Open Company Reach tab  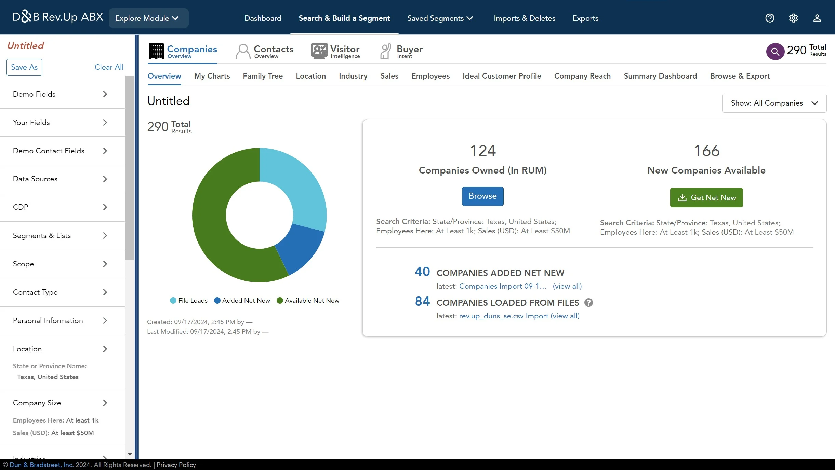(x=582, y=76)
